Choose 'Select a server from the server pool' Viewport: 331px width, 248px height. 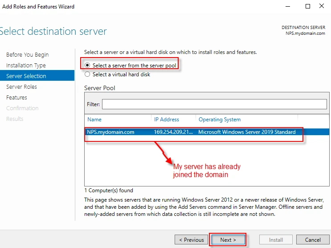point(87,65)
